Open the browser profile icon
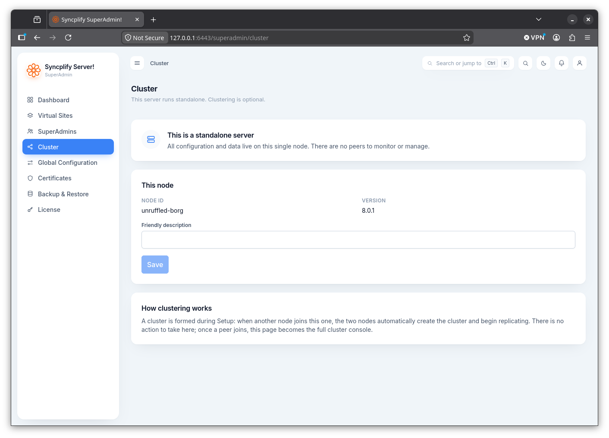The width and height of the screenshot is (609, 438). [x=556, y=38]
